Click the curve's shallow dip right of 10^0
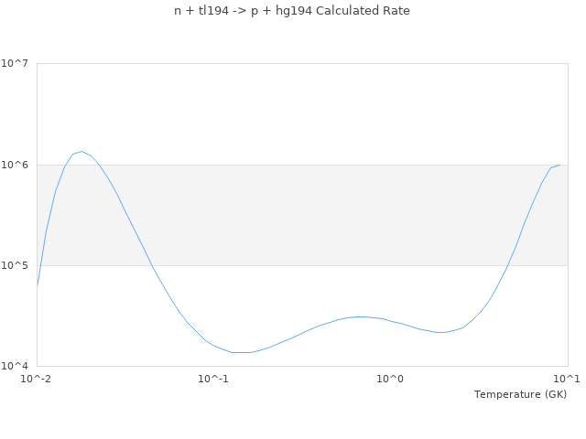The width and height of the screenshot is (586, 439). tap(442, 332)
